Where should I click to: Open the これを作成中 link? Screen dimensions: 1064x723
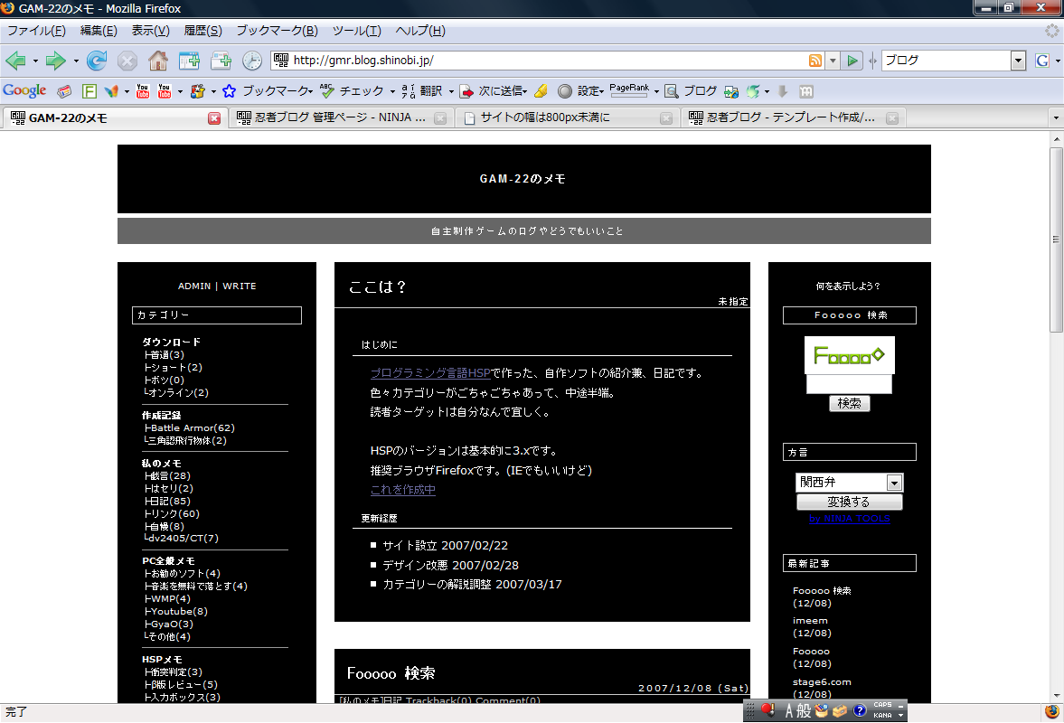[x=403, y=490]
